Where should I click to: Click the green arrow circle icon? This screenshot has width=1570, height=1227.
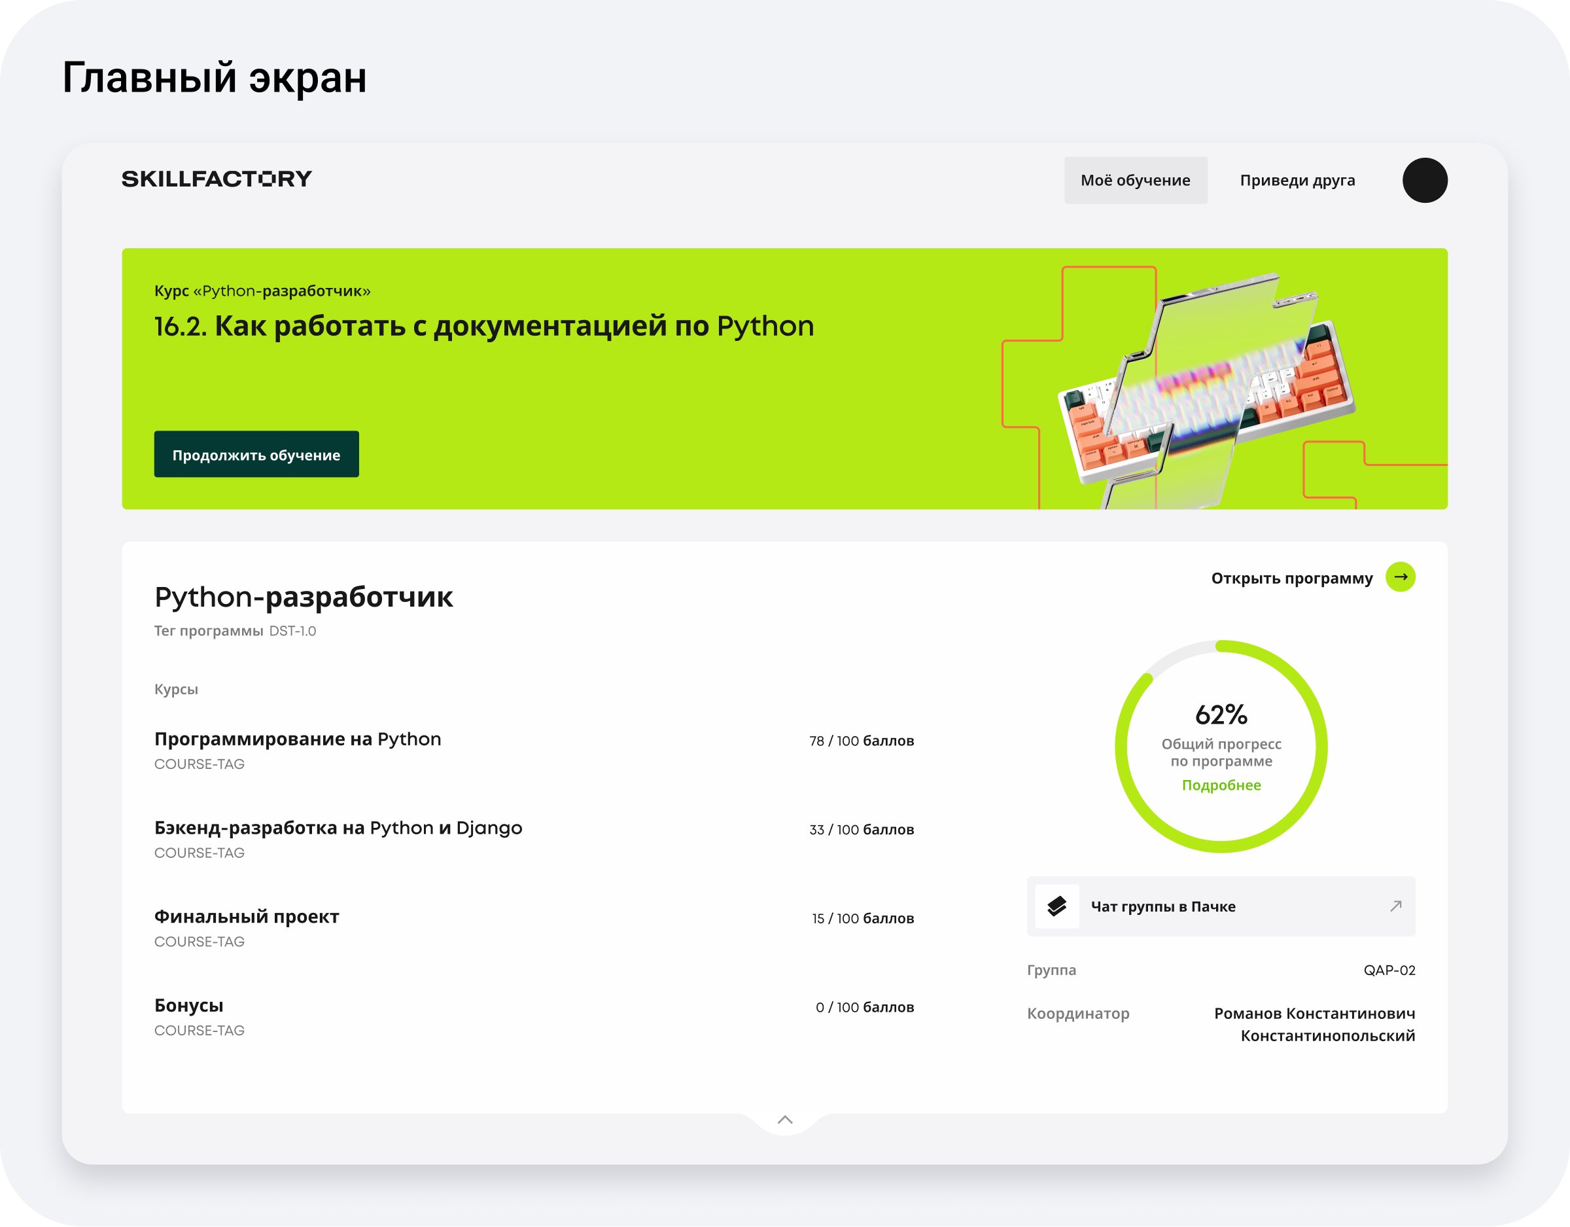pos(1400,577)
